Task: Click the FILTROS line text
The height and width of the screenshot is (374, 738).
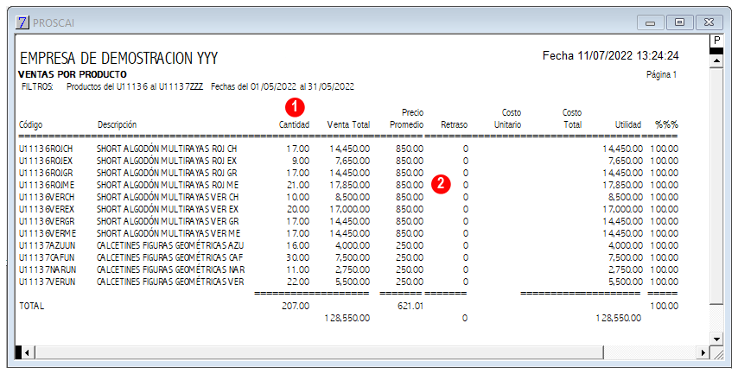Action: [188, 86]
